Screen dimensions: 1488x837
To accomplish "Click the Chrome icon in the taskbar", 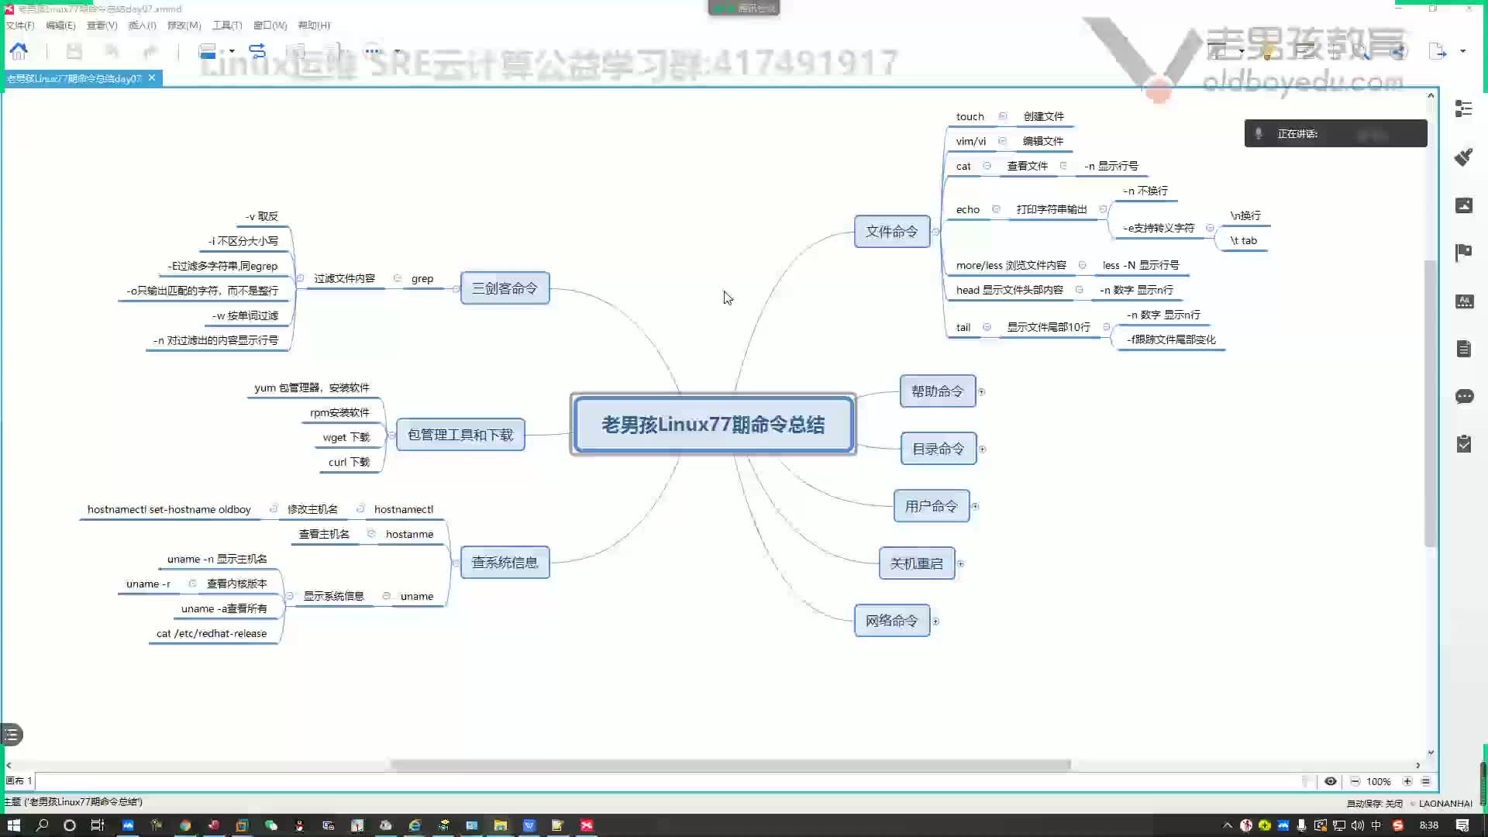I will tap(184, 825).
